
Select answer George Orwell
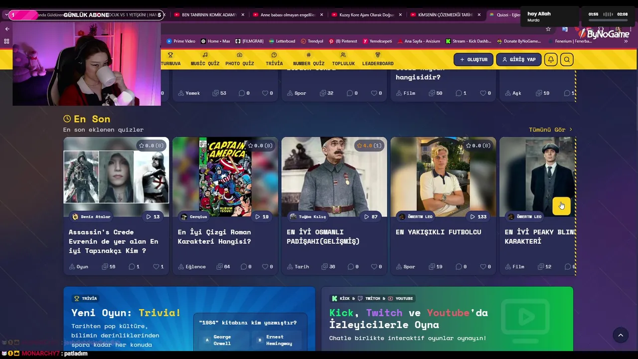222,340
